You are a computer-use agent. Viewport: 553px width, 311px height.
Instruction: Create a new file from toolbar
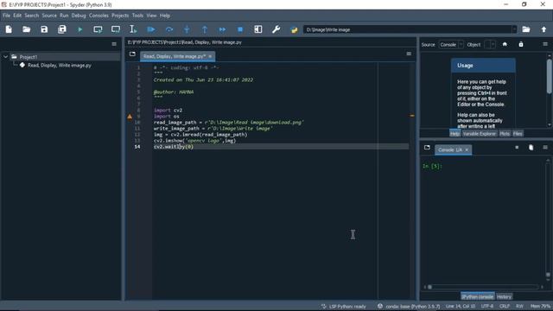coord(9,29)
